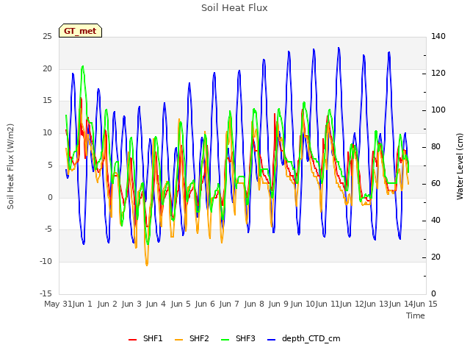Click the GT_met annotation box
This screenshot has height=353, width=470.
point(80,31)
